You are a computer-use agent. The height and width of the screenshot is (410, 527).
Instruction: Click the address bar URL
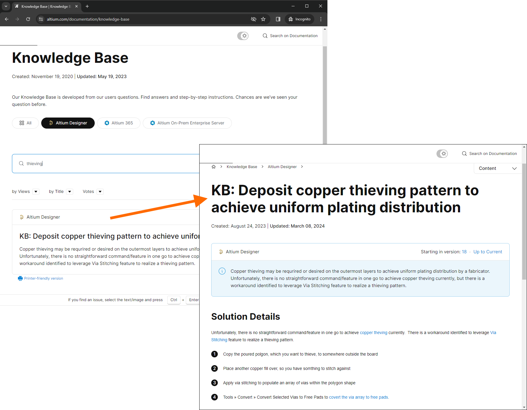[88, 19]
